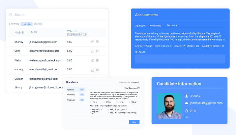The image size is (236, 135).
Task: Click the list icon in Candidate Information
Action: (x=186, y=117)
